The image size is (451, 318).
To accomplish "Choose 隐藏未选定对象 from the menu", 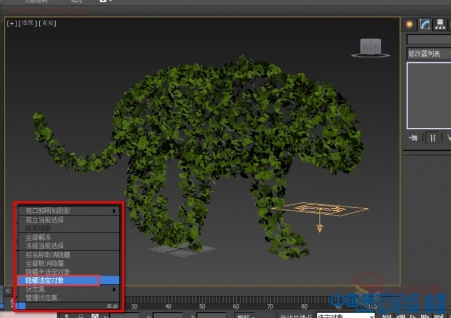I will click(x=69, y=272).
